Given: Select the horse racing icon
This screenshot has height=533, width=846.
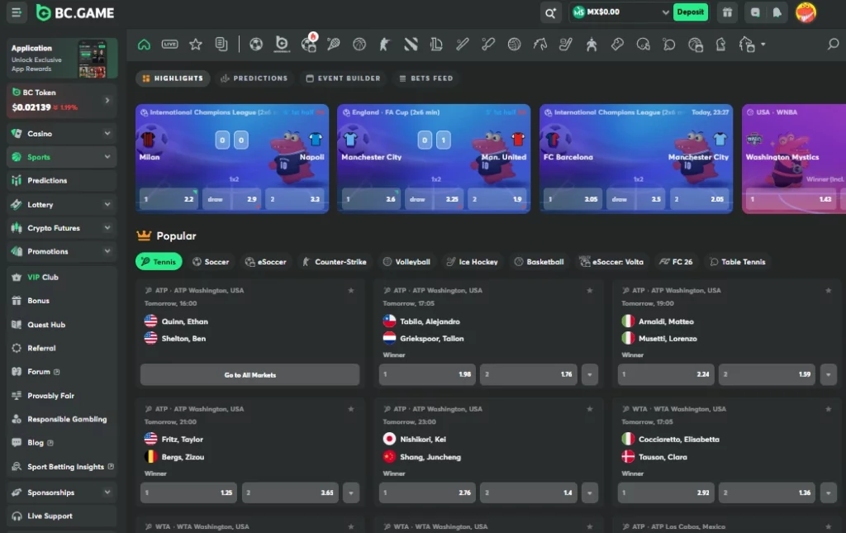Looking at the screenshot, I should click(x=540, y=45).
